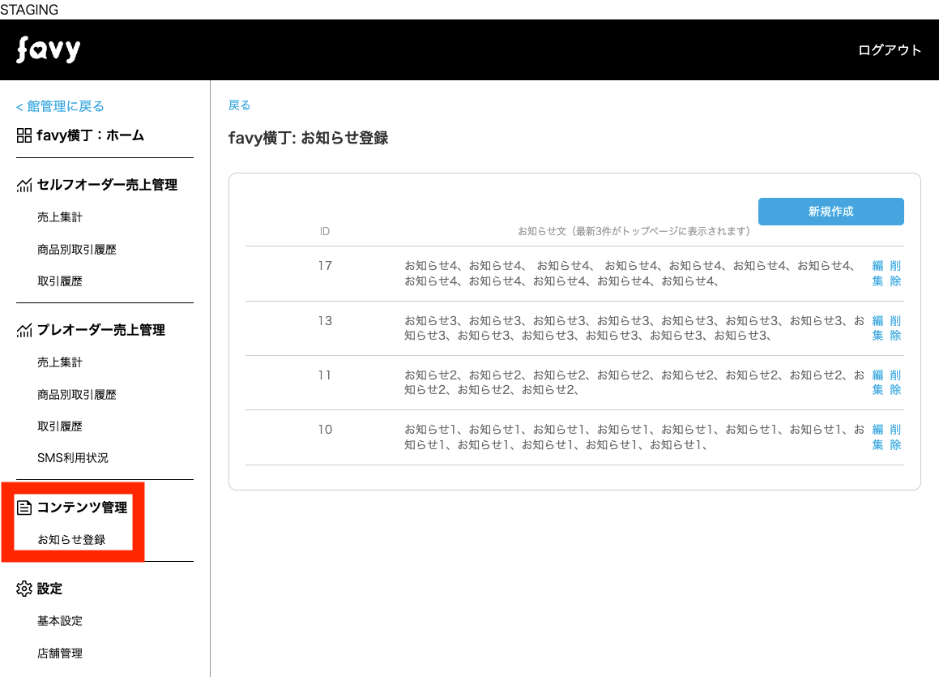The height and width of the screenshot is (677, 939).
Task: Click the お知らせ文 column header
Action: pyautogui.click(x=634, y=231)
